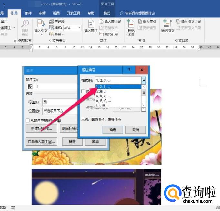220x211 pixels.
Task: Open the separator dropdown in numbering dialog
Action: (x=144, y=109)
